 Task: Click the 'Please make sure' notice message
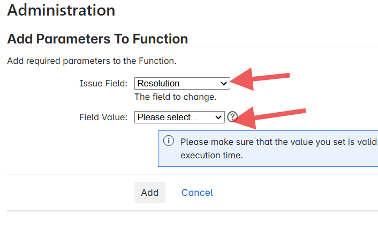[x=278, y=142]
